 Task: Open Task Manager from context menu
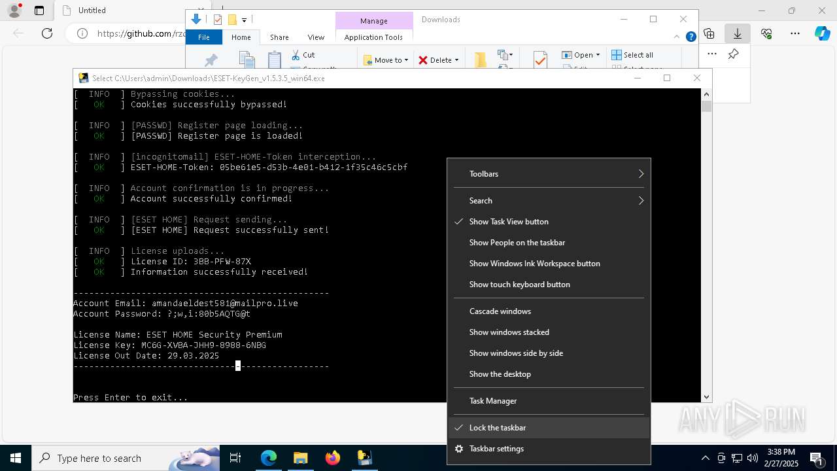(x=549, y=401)
